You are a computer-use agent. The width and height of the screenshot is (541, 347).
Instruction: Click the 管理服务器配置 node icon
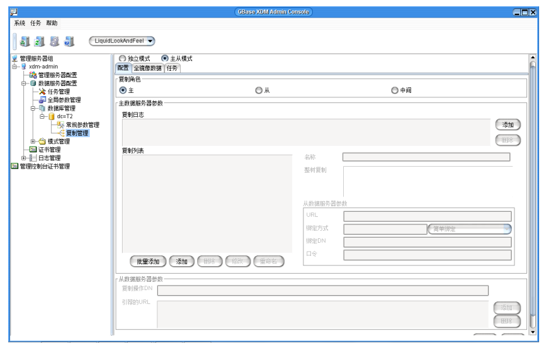click(33, 75)
